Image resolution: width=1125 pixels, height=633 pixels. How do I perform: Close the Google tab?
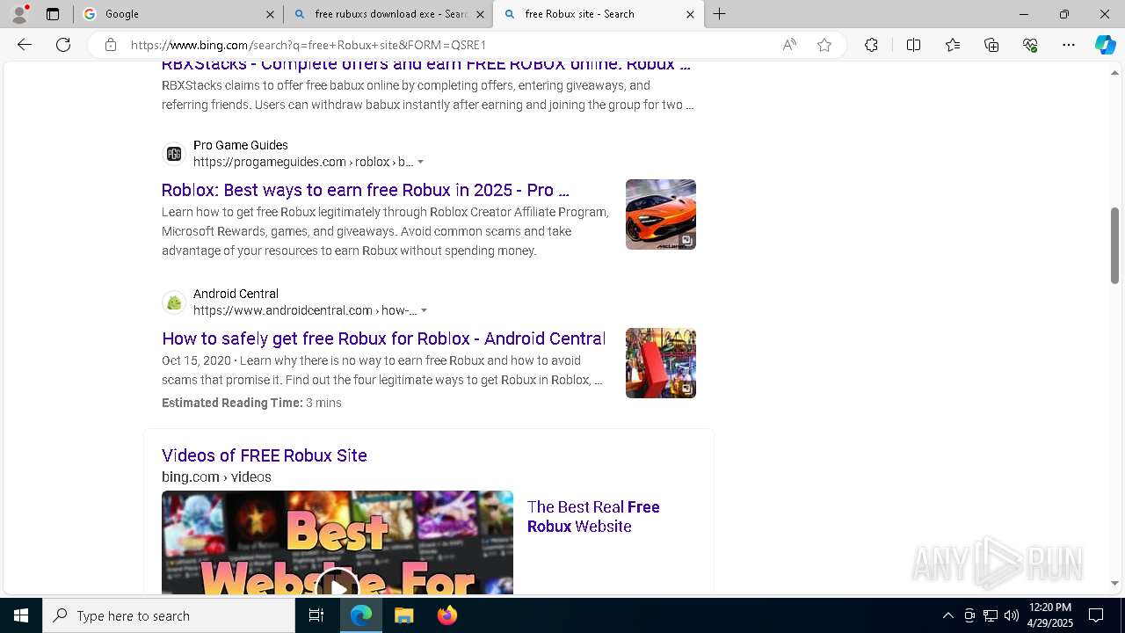270,14
